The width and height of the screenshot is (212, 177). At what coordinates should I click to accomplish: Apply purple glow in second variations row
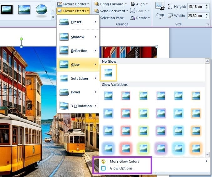coord(161,113)
